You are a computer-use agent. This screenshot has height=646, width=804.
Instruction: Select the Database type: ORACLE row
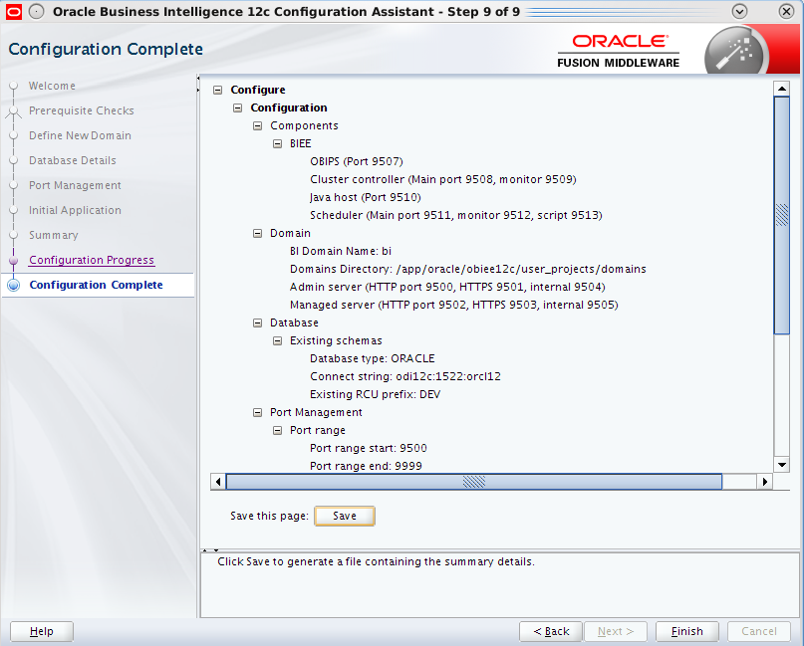pos(373,359)
